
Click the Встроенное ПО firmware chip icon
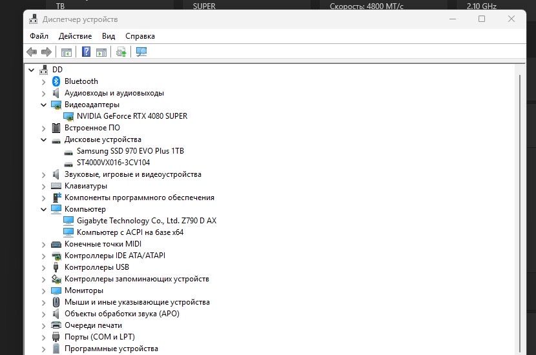click(56, 128)
